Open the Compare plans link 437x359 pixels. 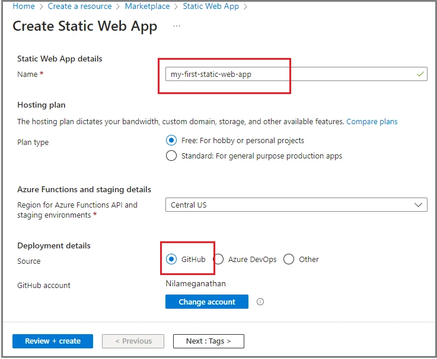pyautogui.click(x=372, y=121)
